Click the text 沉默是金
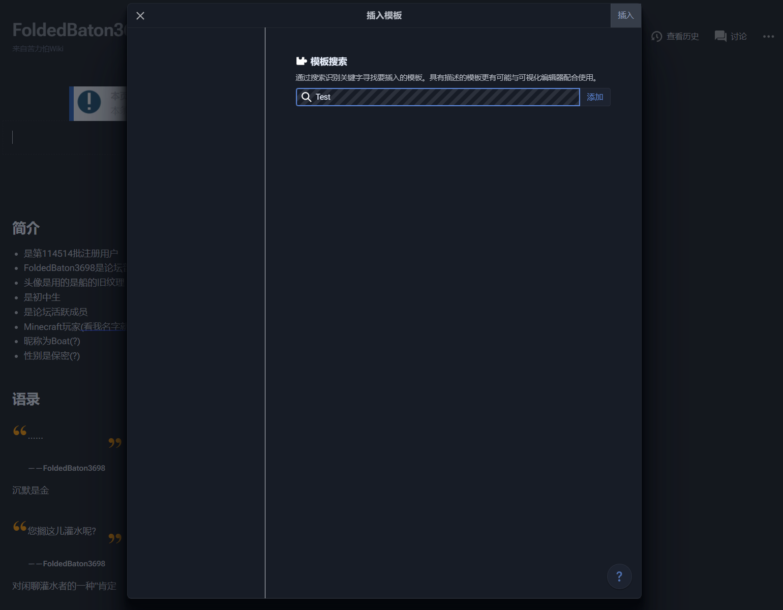This screenshot has height=610, width=783. coord(31,491)
